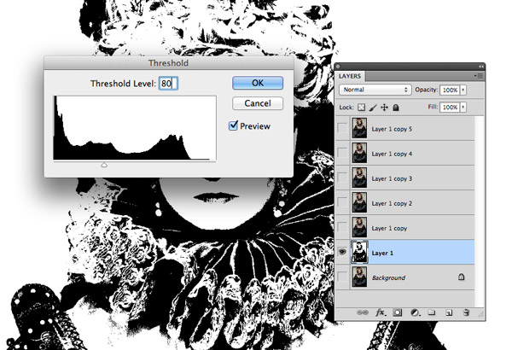Screen dimensions: 512x350
Task: Click the Opacity value field
Action: click(x=450, y=90)
